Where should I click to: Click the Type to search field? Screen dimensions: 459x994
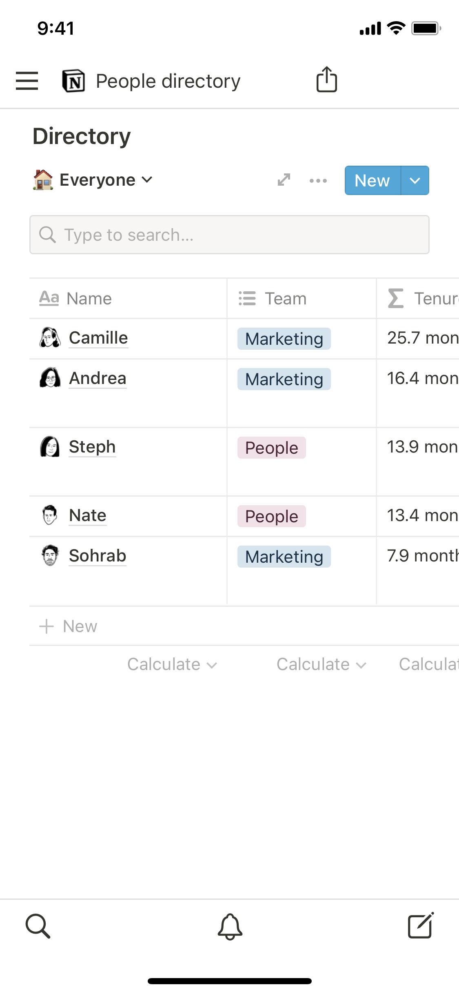229,235
